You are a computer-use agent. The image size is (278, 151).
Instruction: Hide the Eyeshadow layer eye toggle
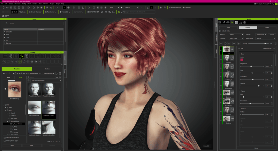click(x=221, y=103)
